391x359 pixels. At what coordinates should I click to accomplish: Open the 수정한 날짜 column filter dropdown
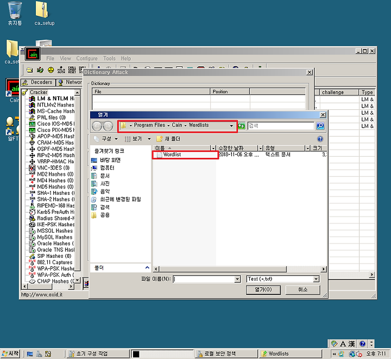click(x=261, y=148)
